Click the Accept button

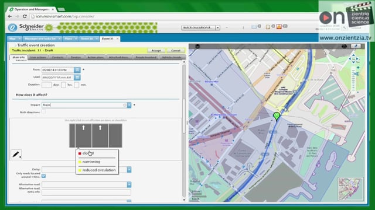pyautogui.click(x=156, y=51)
